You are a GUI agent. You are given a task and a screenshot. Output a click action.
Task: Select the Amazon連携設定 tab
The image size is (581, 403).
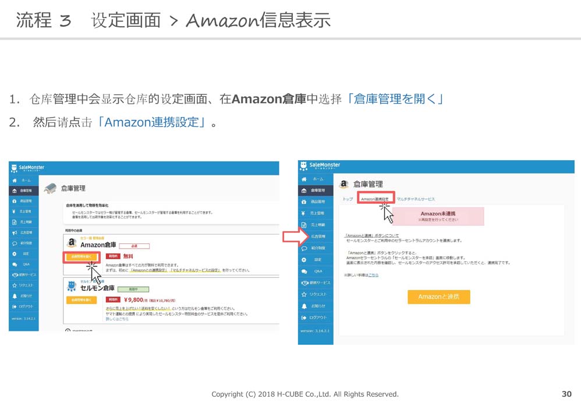pos(375,199)
